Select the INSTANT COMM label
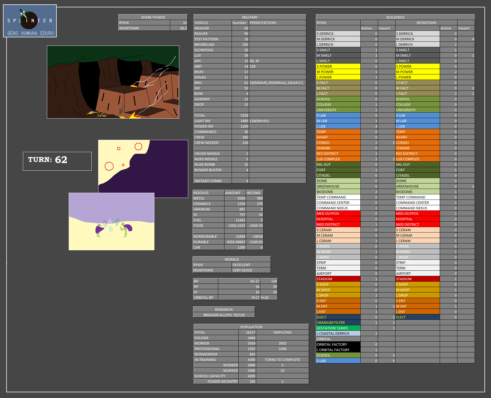The width and height of the screenshot is (491, 398). [212, 181]
